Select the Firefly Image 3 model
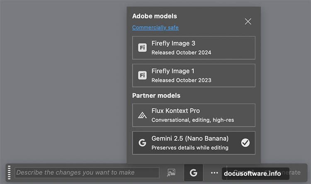 [194, 48]
